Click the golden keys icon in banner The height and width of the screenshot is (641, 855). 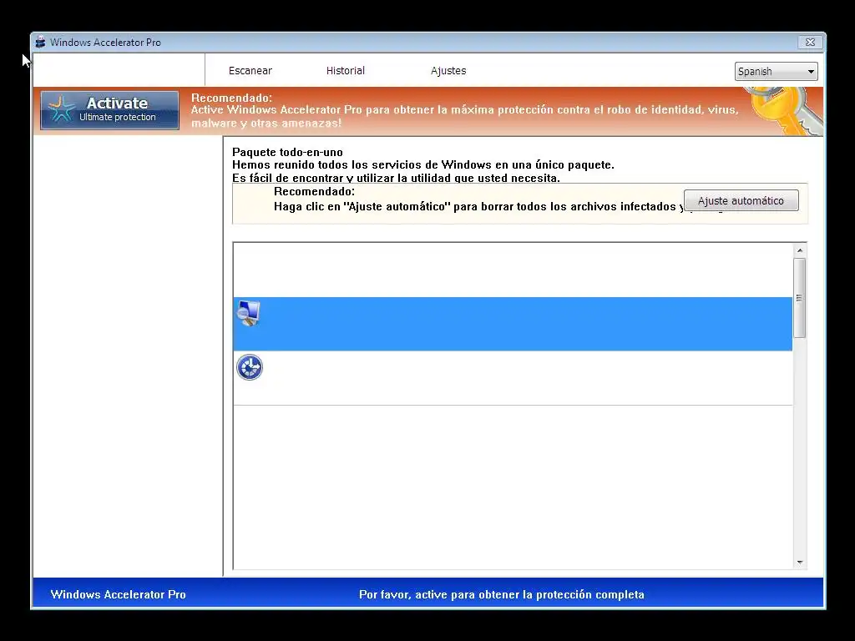tap(784, 111)
